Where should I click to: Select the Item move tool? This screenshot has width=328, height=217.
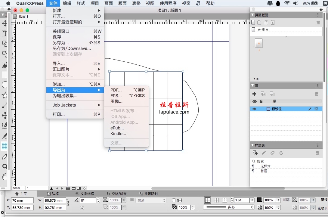point(5,23)
